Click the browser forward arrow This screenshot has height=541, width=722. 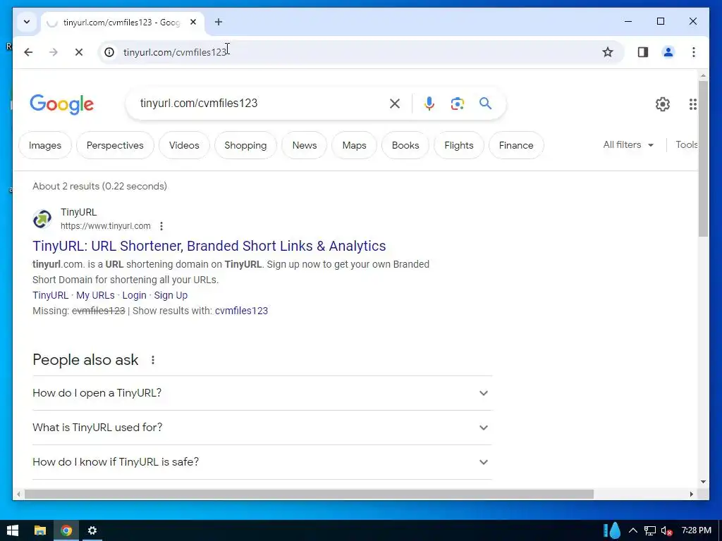point(54,52)
